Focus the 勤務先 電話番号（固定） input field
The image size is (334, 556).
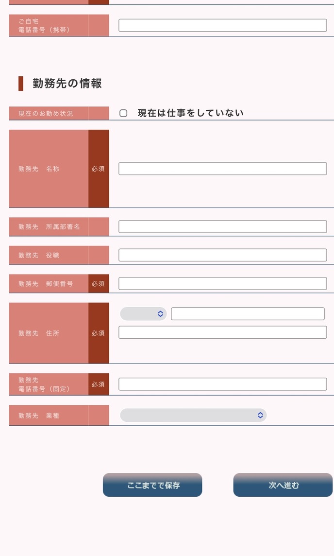pos(223,384)
